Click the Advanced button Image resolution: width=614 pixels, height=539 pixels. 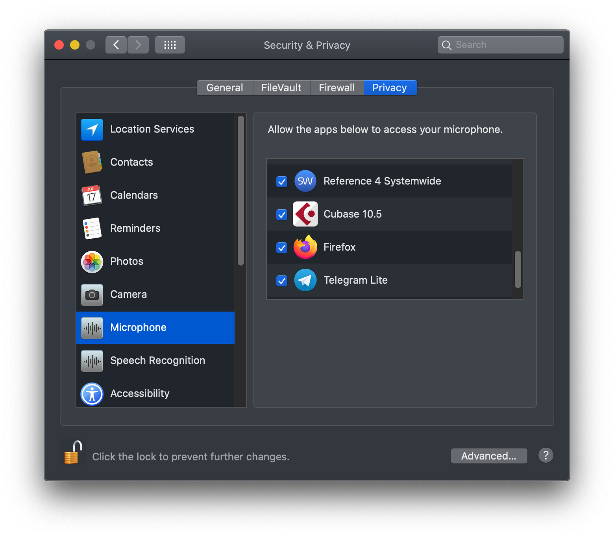489,456
